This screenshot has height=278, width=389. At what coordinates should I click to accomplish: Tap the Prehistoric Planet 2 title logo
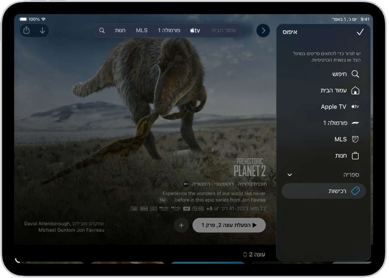pos(250,167)
